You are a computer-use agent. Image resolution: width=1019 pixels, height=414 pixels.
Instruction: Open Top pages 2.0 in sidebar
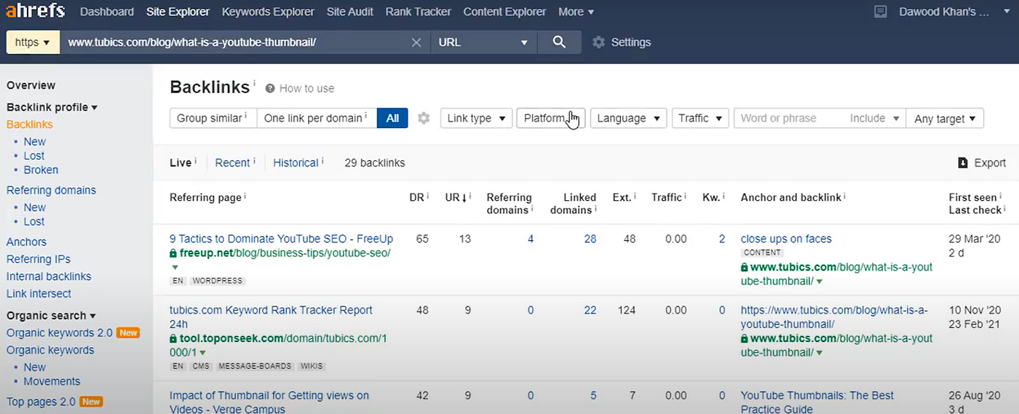coord(41,402)
